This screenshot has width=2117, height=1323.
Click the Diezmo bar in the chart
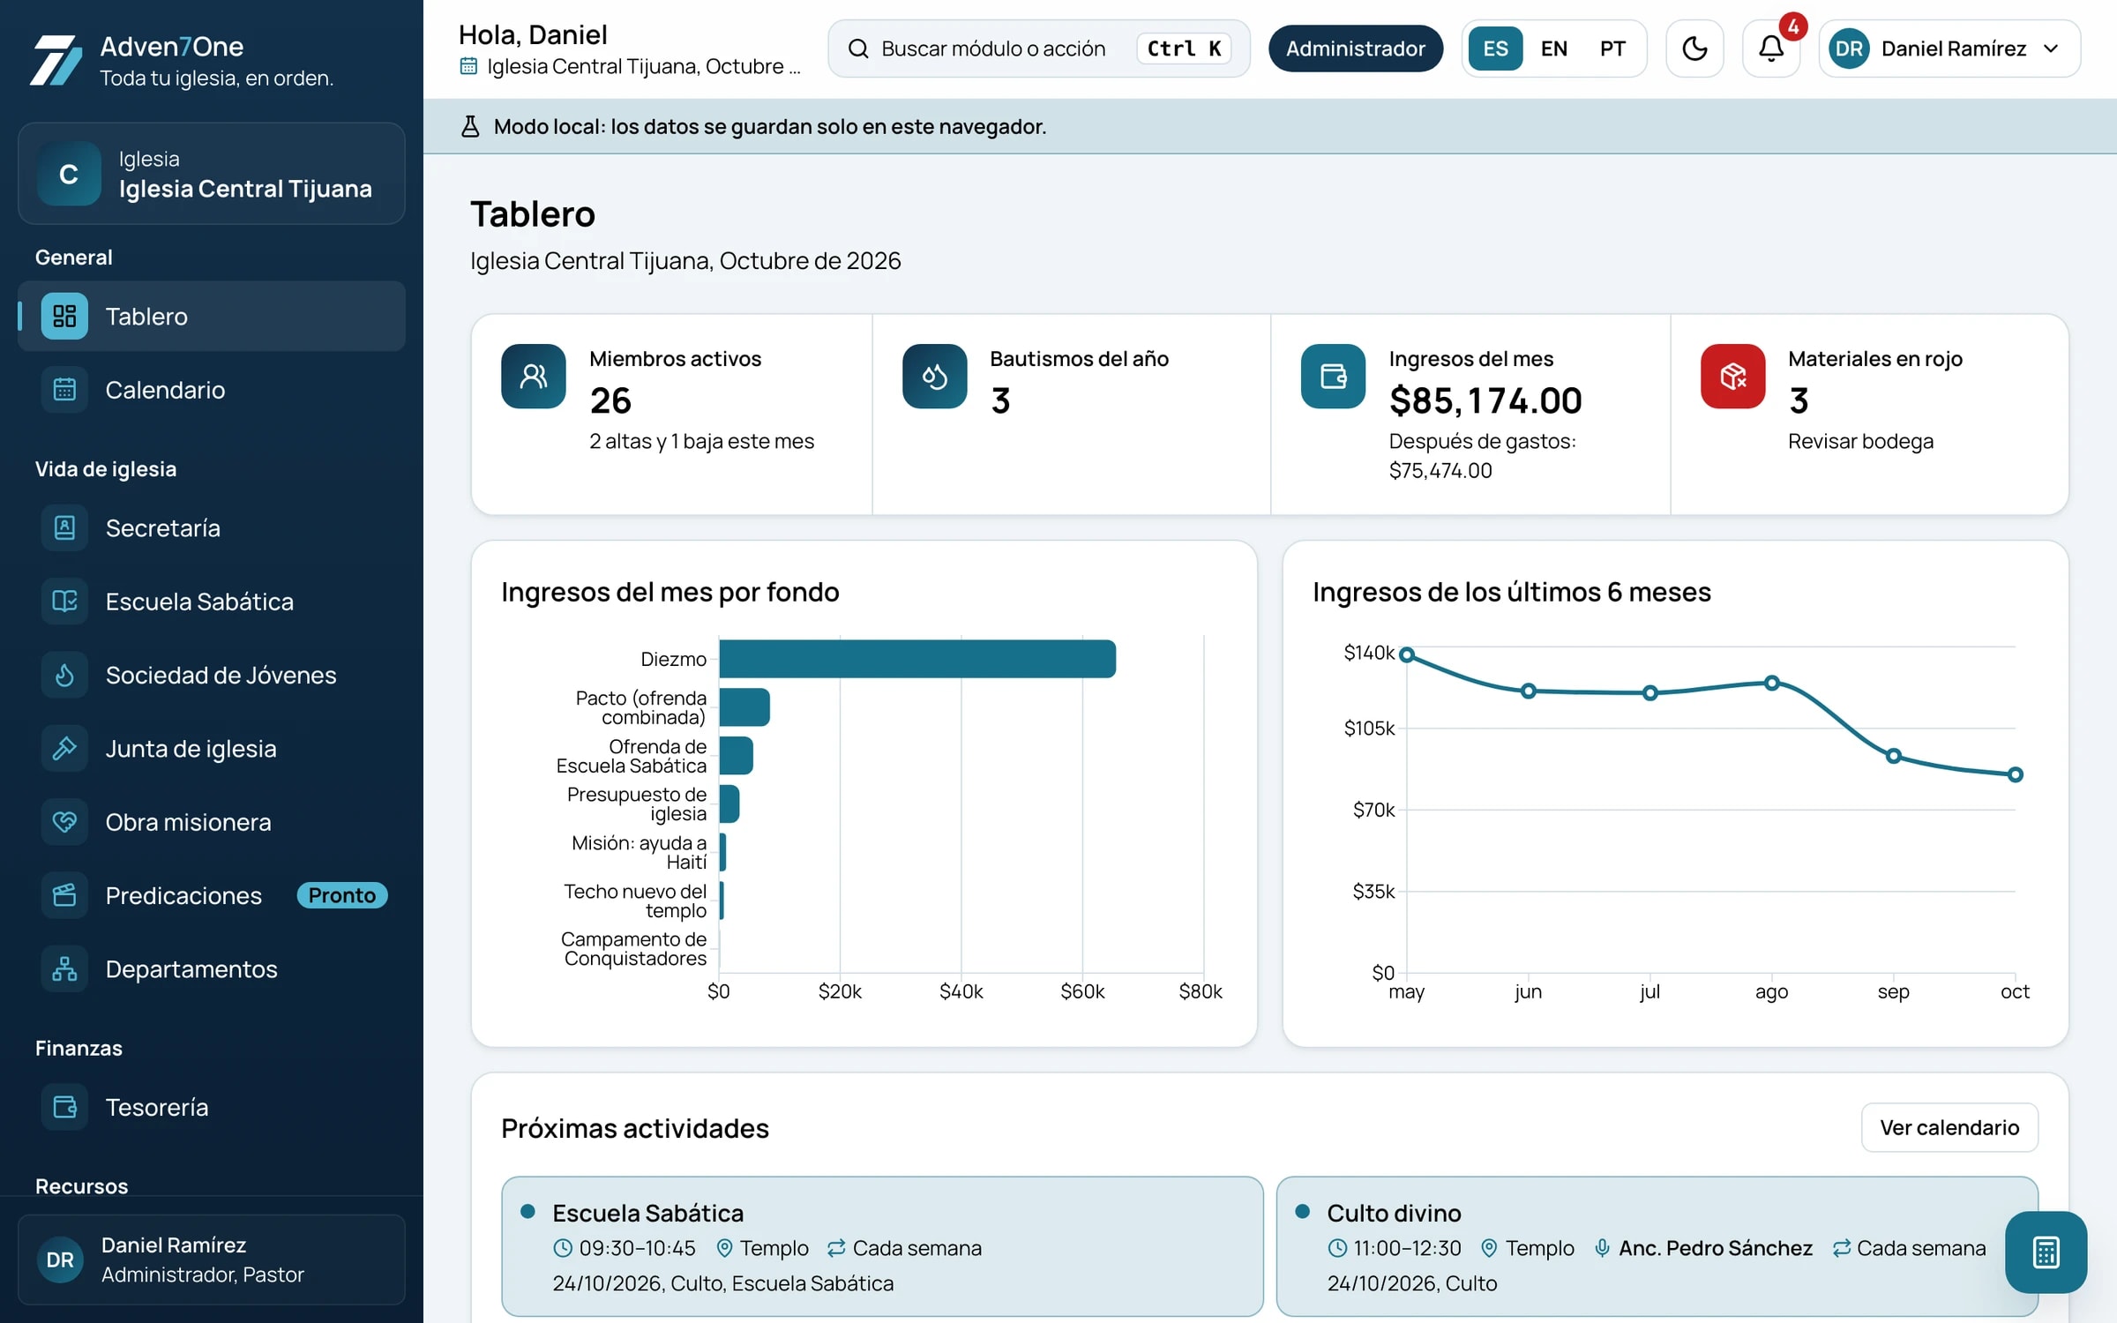point(917,659)
